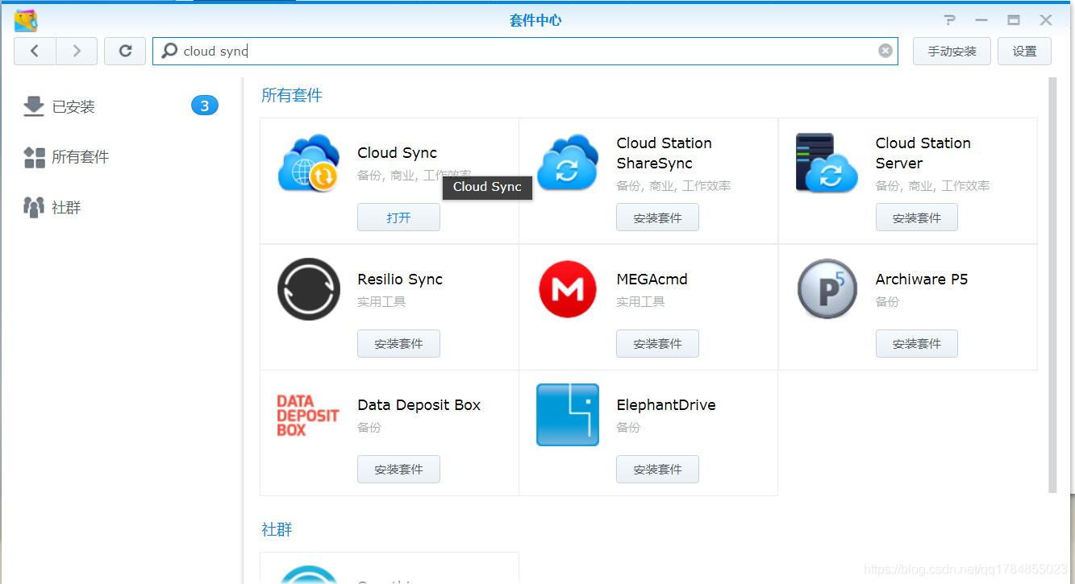The image size is (1075, 584).
Task: Click the Cloud Sync title text
Action: coord(397,153)
